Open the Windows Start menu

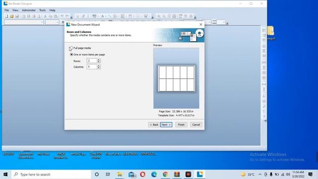[5, 175]
